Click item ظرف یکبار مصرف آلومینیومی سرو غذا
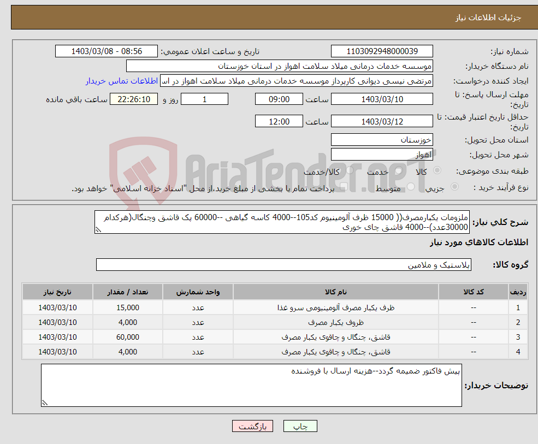 tap(336, 308)
